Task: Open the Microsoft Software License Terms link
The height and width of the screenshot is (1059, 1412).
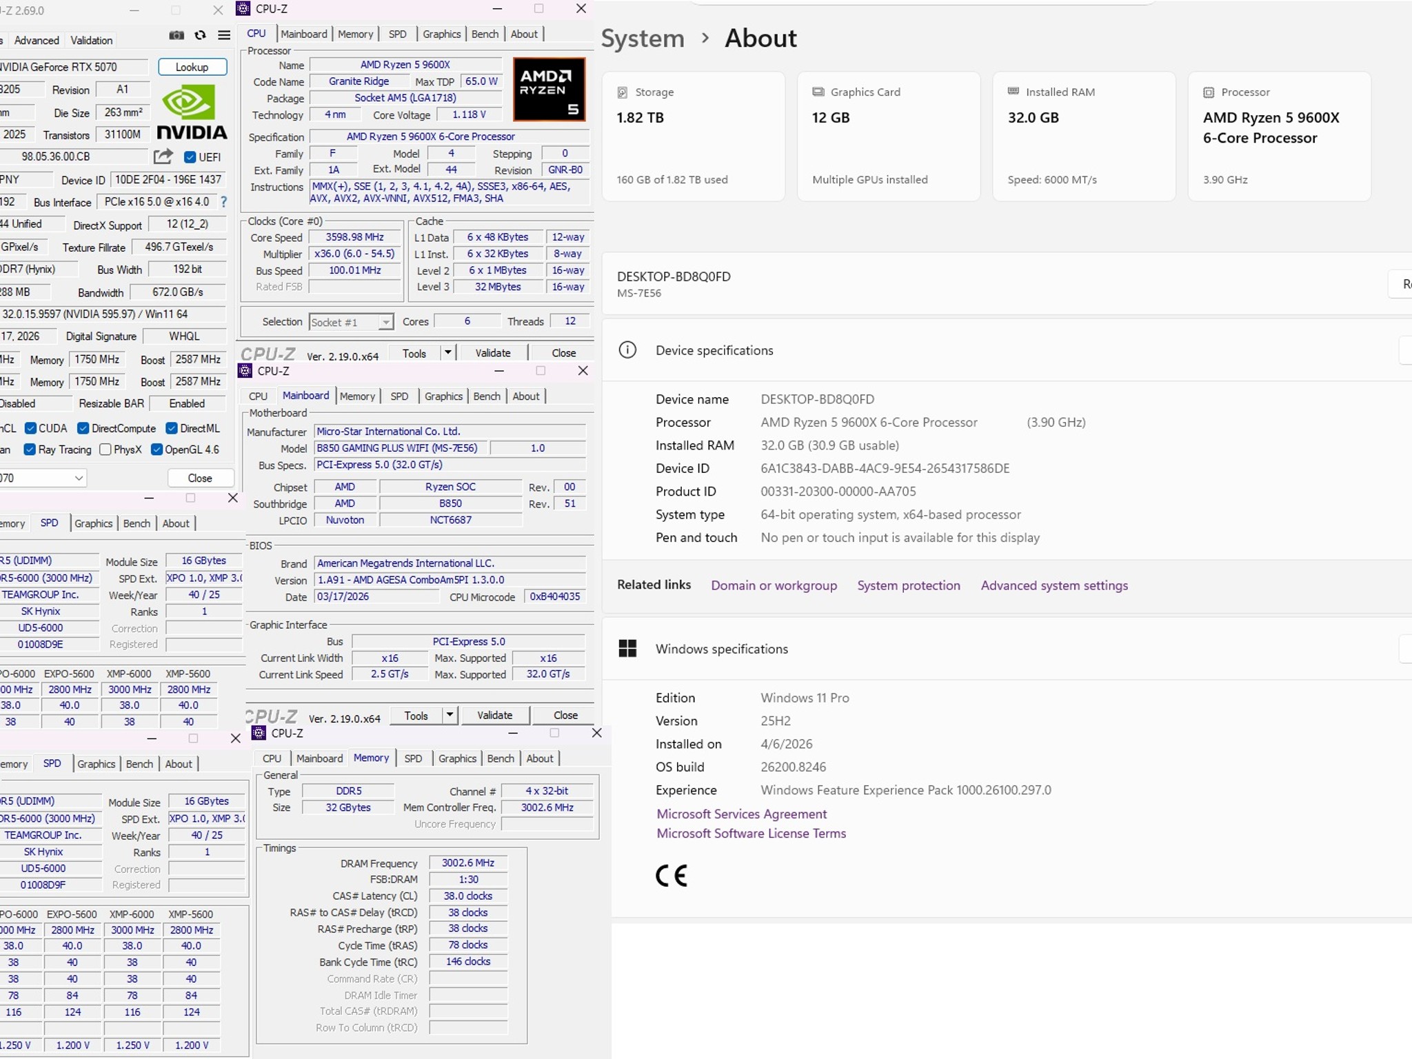Action: point(751,834)
